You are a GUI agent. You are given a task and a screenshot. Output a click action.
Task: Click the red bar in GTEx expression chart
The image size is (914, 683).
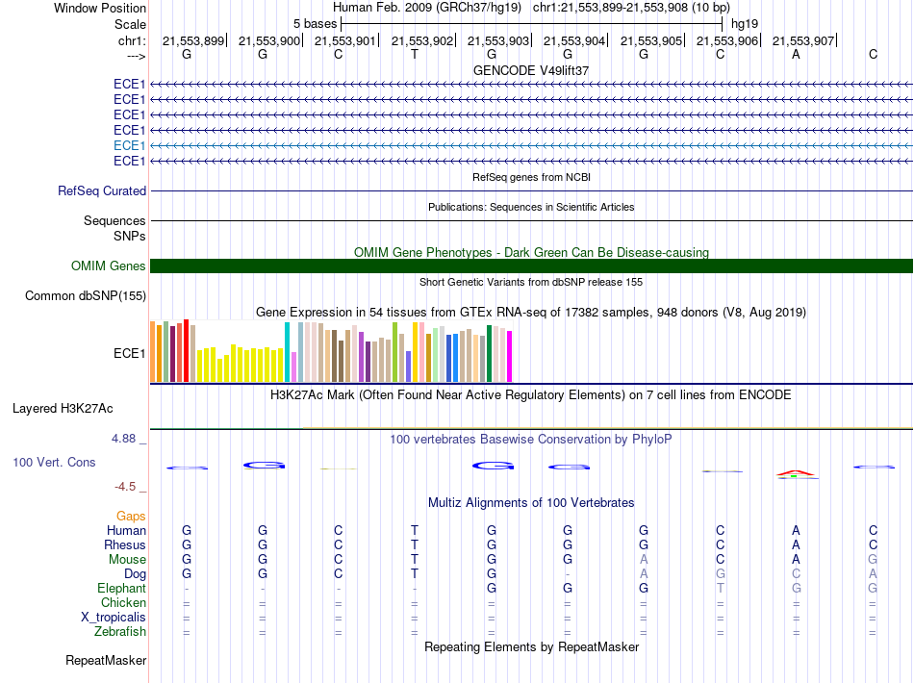click(186, 350)
